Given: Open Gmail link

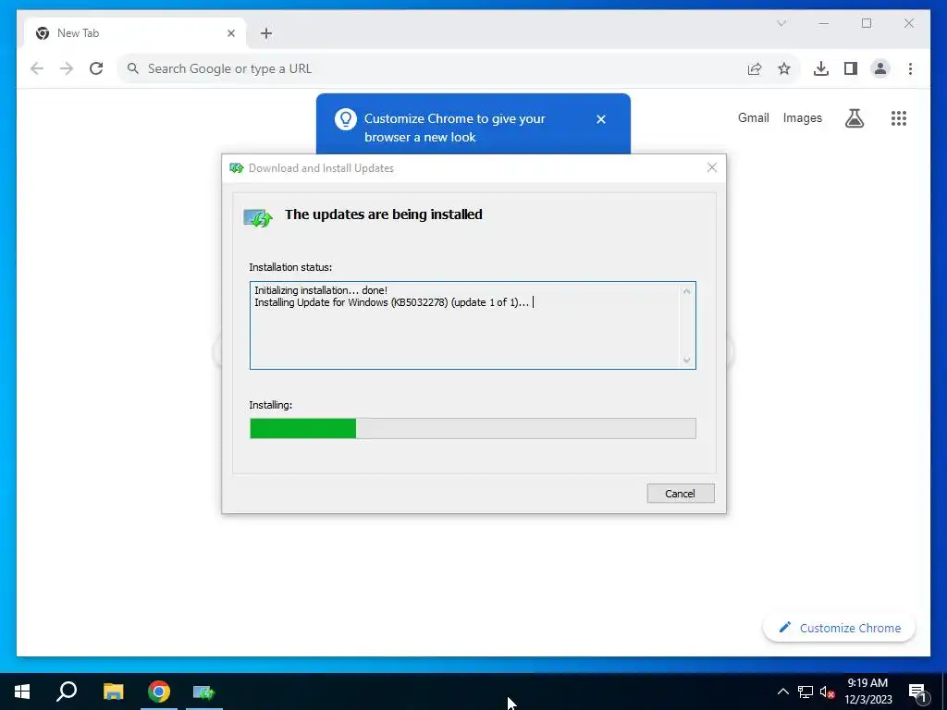Looking at the screenshot, I should tap(753, 117).
